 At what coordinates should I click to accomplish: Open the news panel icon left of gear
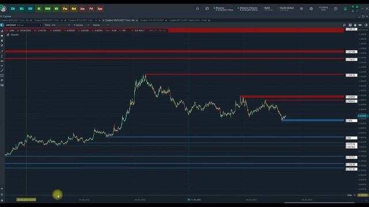302,9
